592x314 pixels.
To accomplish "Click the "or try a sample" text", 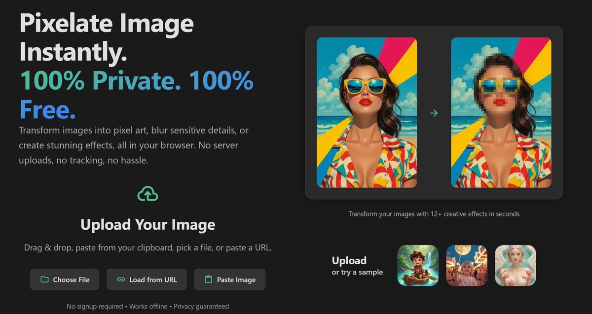I will [357, 272].
